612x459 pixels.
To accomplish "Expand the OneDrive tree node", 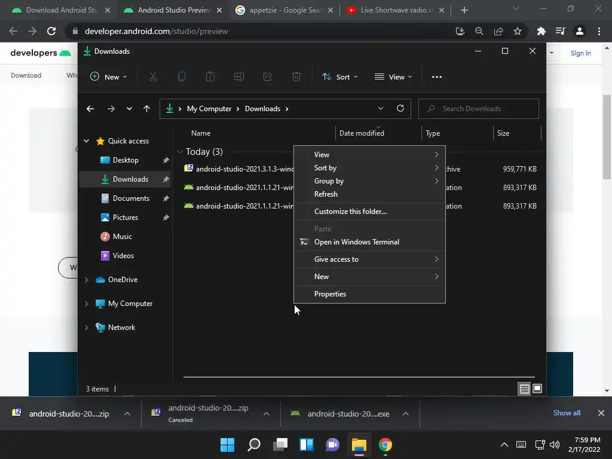I will [86, 280].
